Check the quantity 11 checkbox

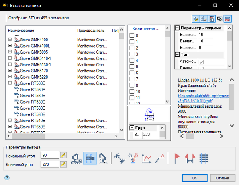click(132, 98)
